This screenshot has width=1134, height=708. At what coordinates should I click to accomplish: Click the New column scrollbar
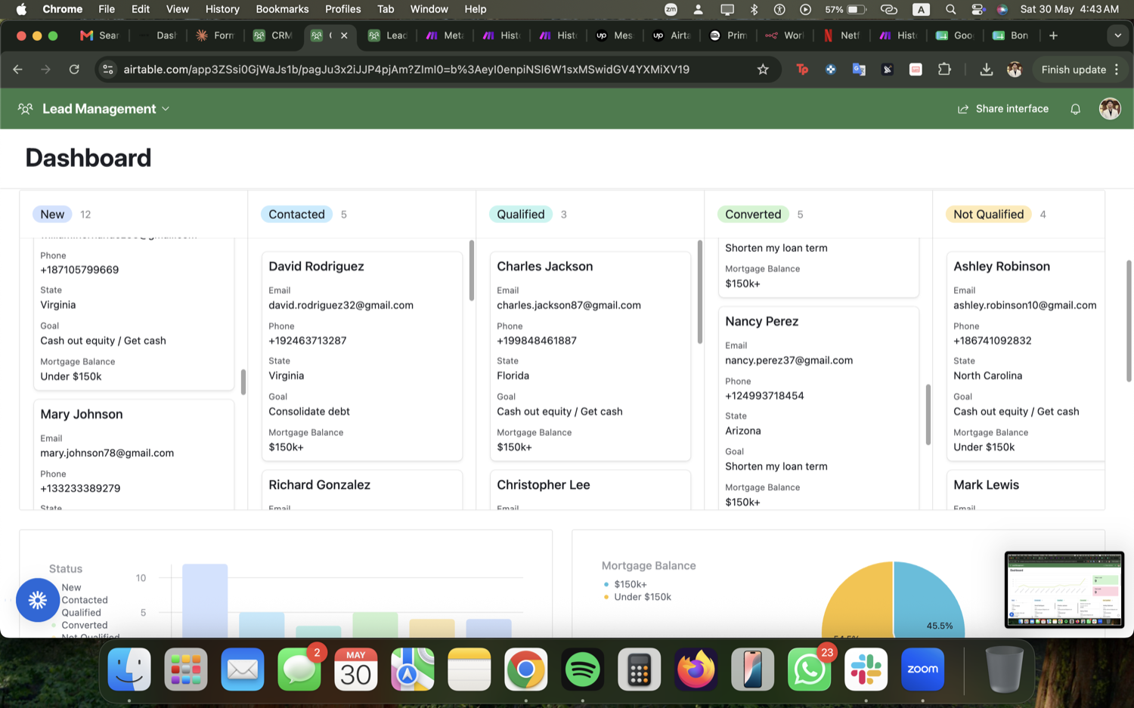pos(243,382)
